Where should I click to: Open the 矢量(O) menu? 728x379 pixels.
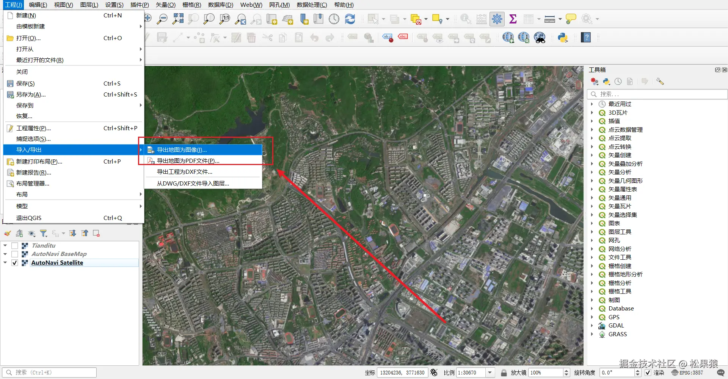pyautogui.click(x=166, y=5)
